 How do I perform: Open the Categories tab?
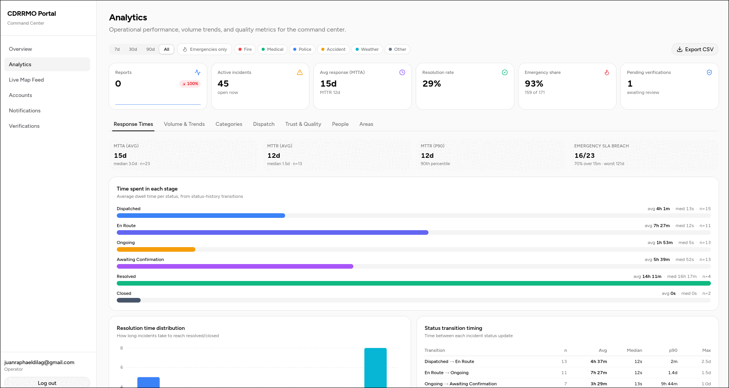pyautogui.click(x=229, y=124)
